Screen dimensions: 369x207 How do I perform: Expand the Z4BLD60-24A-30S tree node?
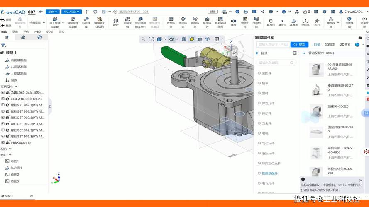point(3,92)
